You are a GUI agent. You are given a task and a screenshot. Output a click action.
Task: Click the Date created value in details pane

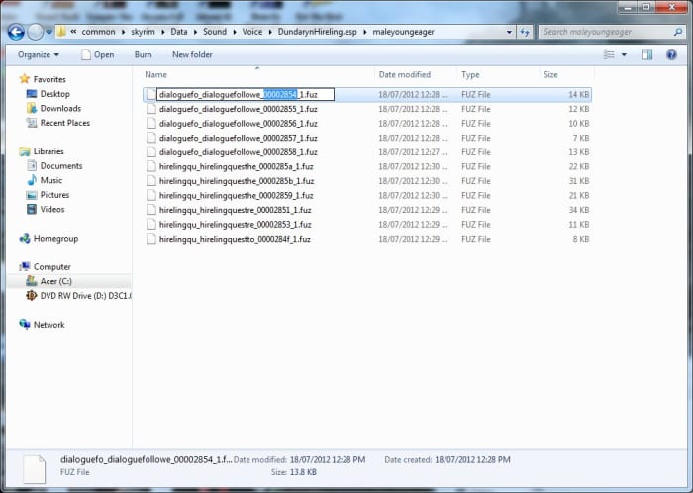(x=472, y=460)
